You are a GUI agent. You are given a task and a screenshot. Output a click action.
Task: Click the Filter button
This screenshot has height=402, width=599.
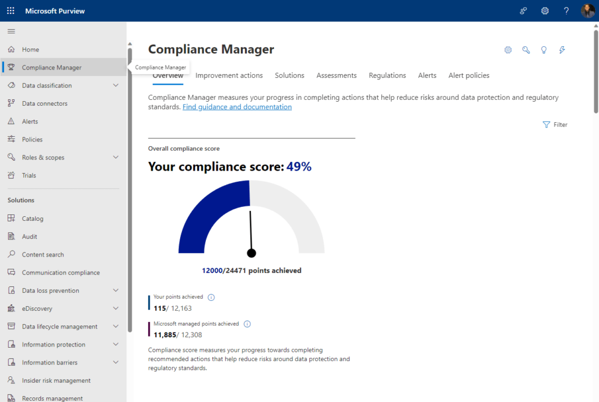click(x=555, y=124)
